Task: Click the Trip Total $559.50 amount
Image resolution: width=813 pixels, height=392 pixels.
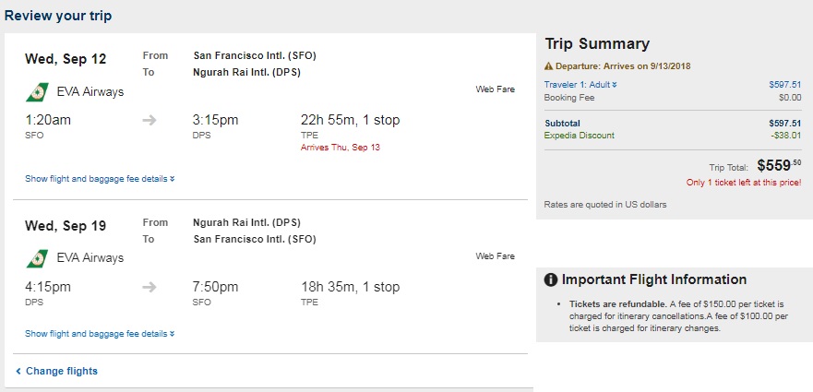Action: (x=779, y=165)
